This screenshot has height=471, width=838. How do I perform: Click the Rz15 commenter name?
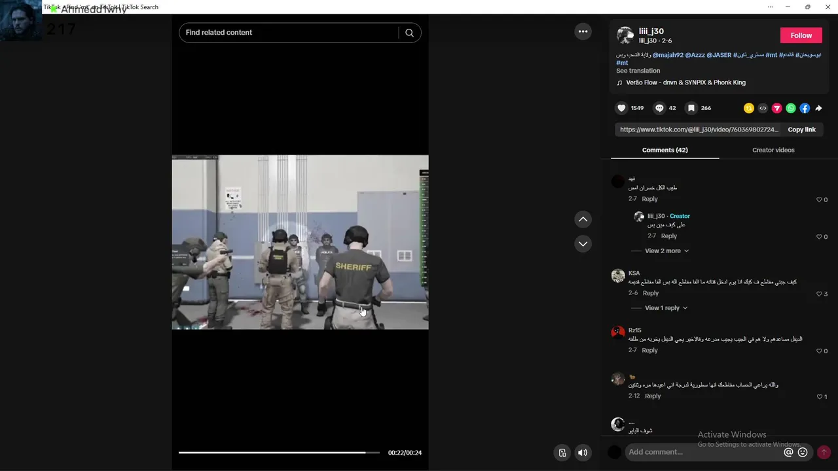pos(634,330)
